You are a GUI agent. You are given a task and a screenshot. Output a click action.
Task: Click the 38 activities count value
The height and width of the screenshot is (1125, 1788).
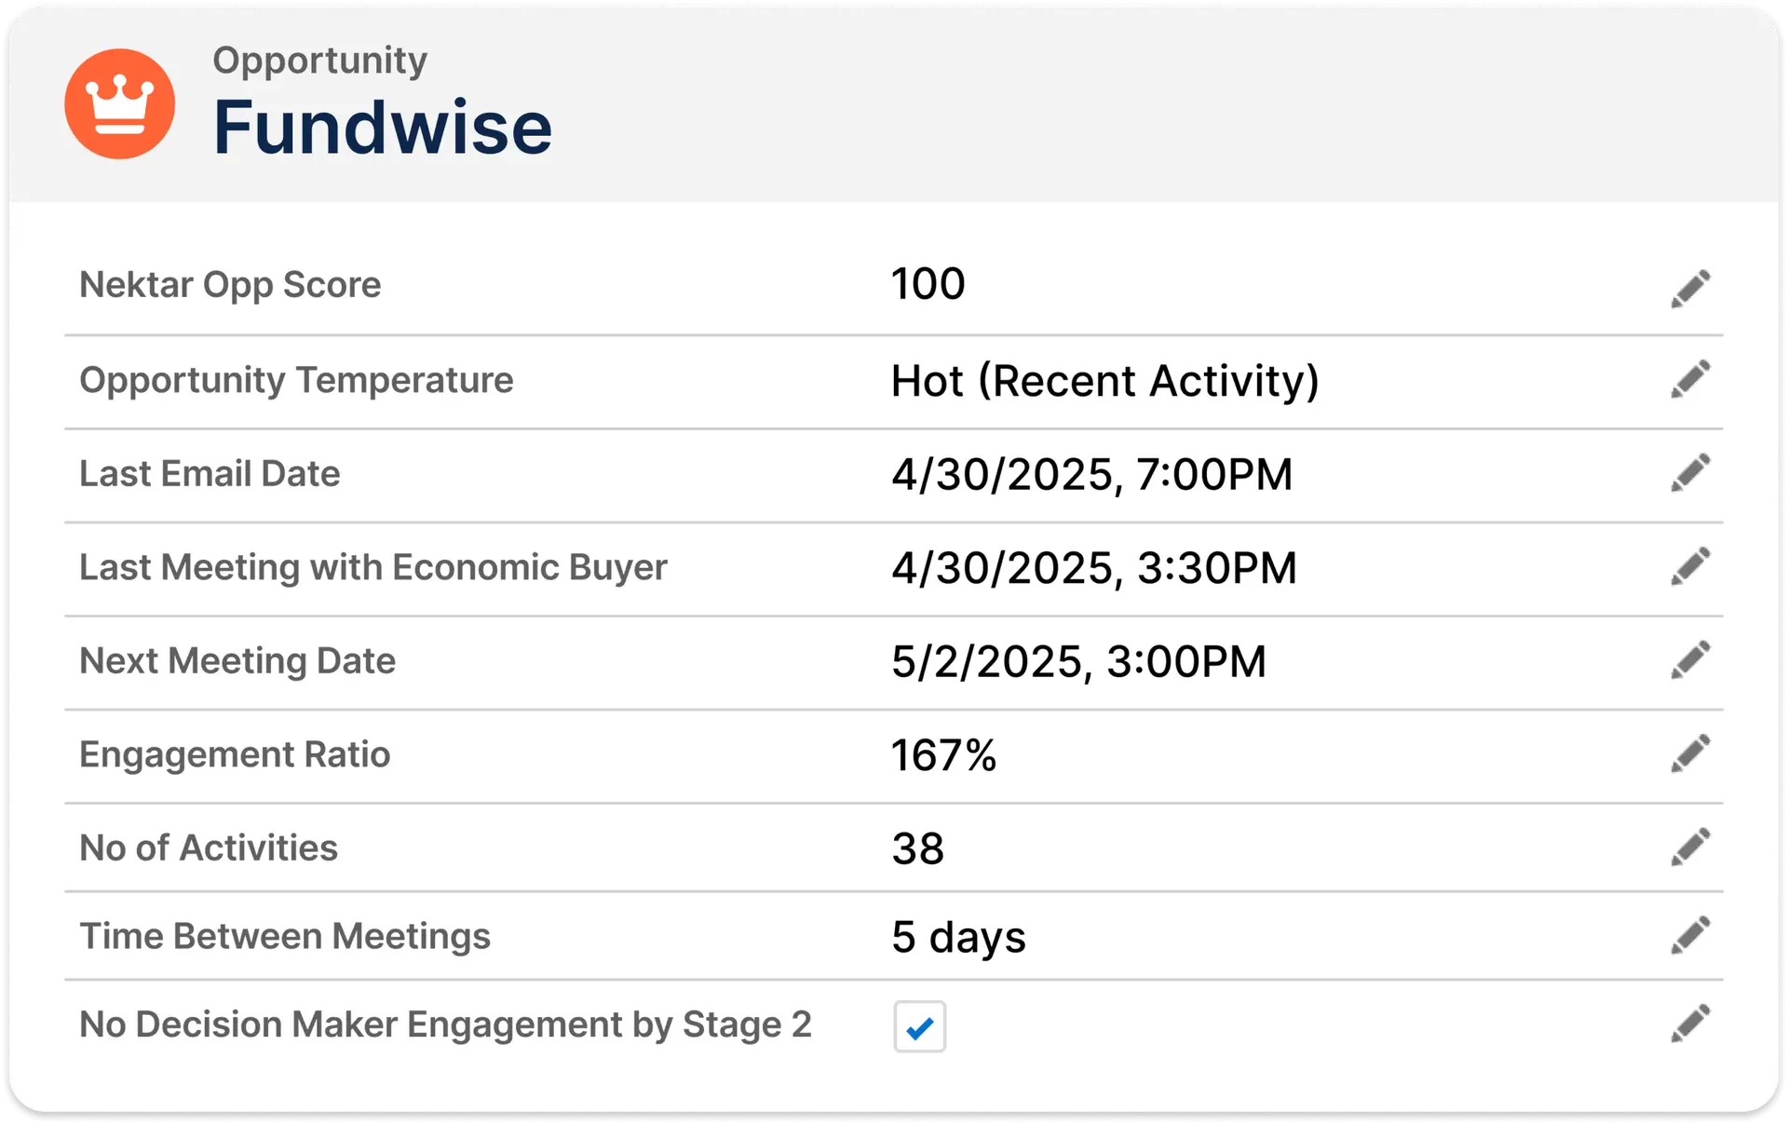tap(918, 848)
